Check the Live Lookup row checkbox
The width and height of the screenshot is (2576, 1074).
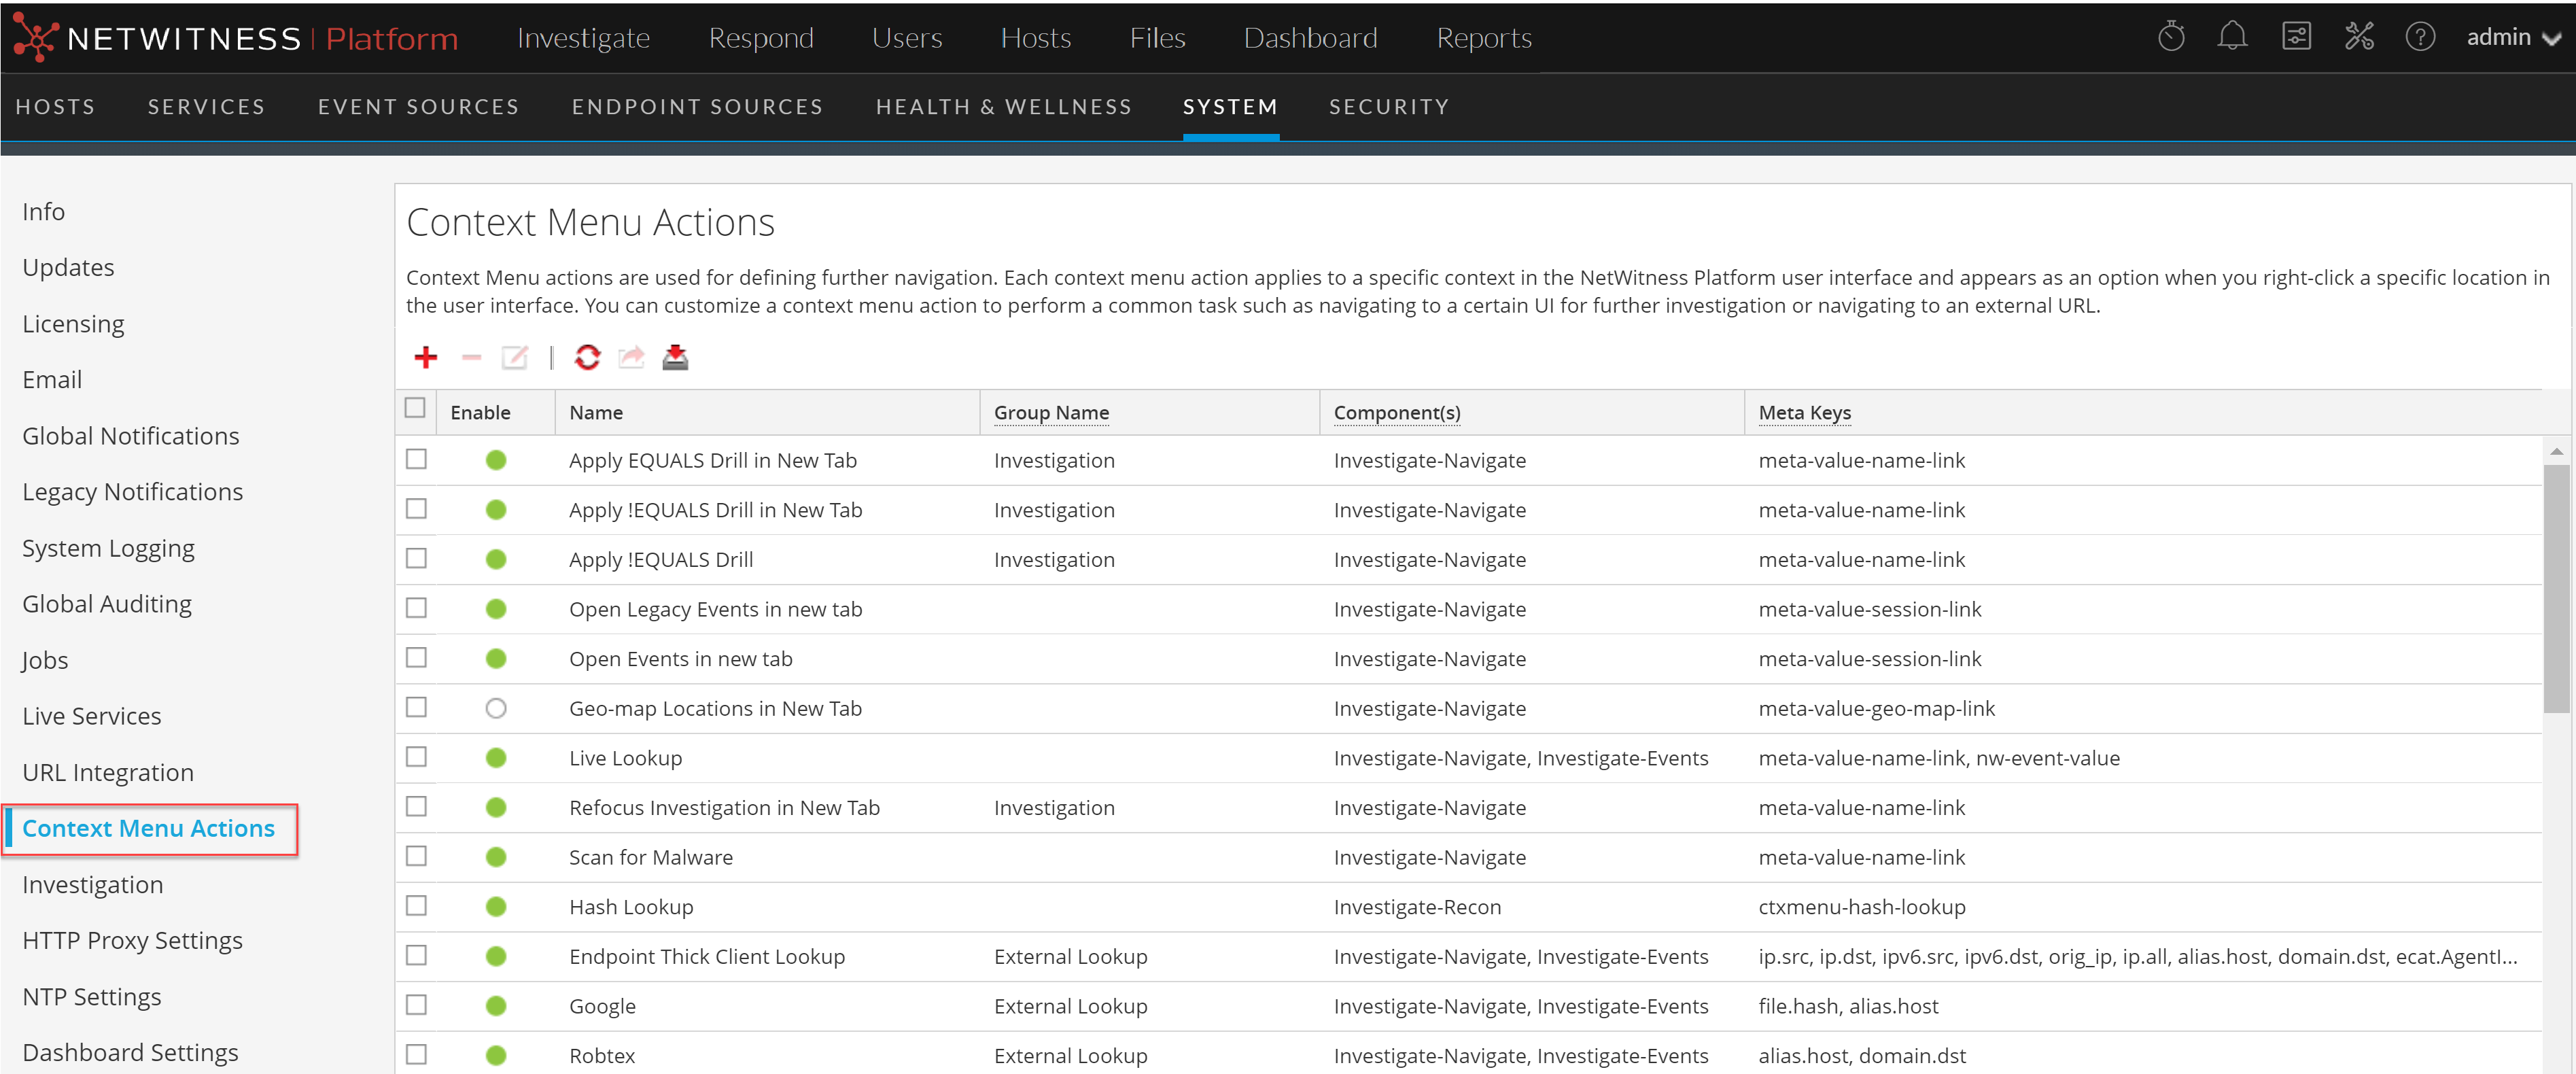tap(416, 756)
